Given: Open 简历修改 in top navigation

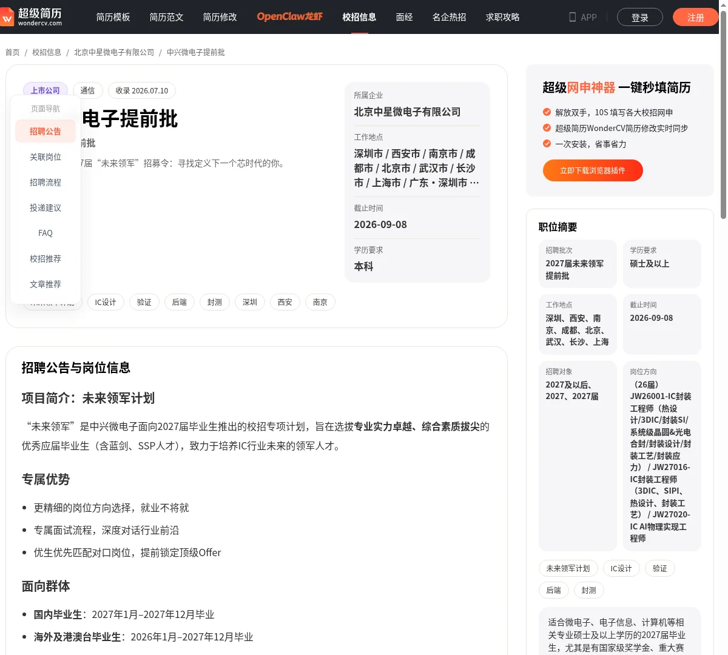Looking at the screenshot, I should pos(220,17).
